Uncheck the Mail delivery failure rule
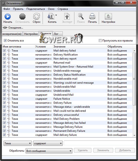138x161 pixels. [4, 135]
